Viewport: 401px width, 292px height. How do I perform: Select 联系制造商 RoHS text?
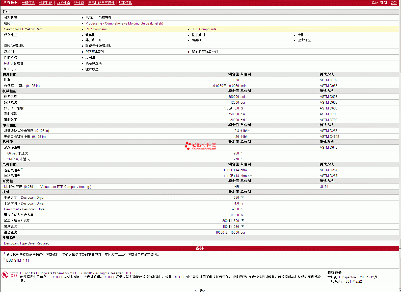93,63
